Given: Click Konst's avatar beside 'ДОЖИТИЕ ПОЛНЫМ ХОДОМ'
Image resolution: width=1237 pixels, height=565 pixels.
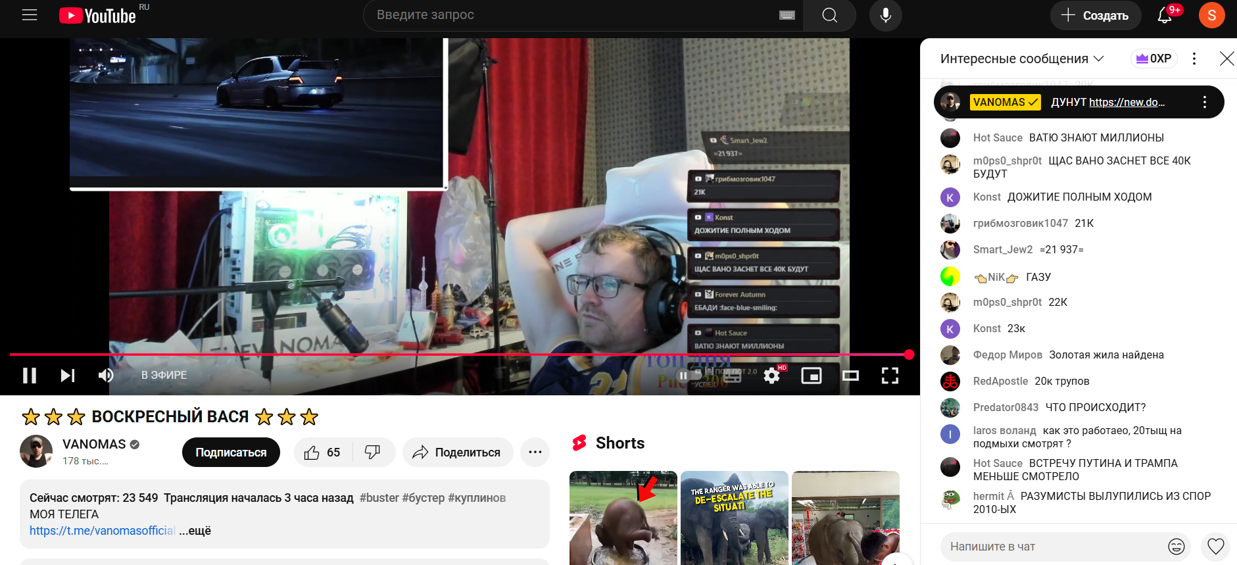Looking at the screenshot, I should pos(950,197).
